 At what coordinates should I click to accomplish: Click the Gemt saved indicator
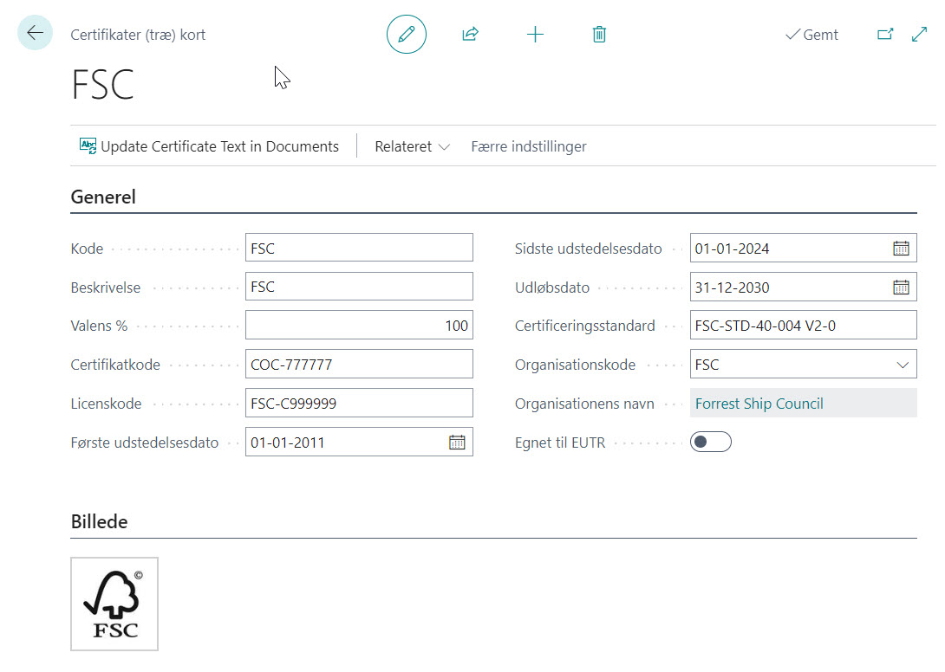811,35
